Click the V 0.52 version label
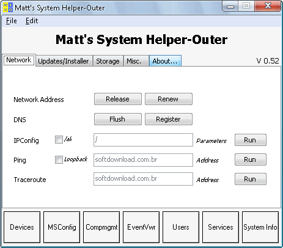The image size is (283, 248). point(268,61)
